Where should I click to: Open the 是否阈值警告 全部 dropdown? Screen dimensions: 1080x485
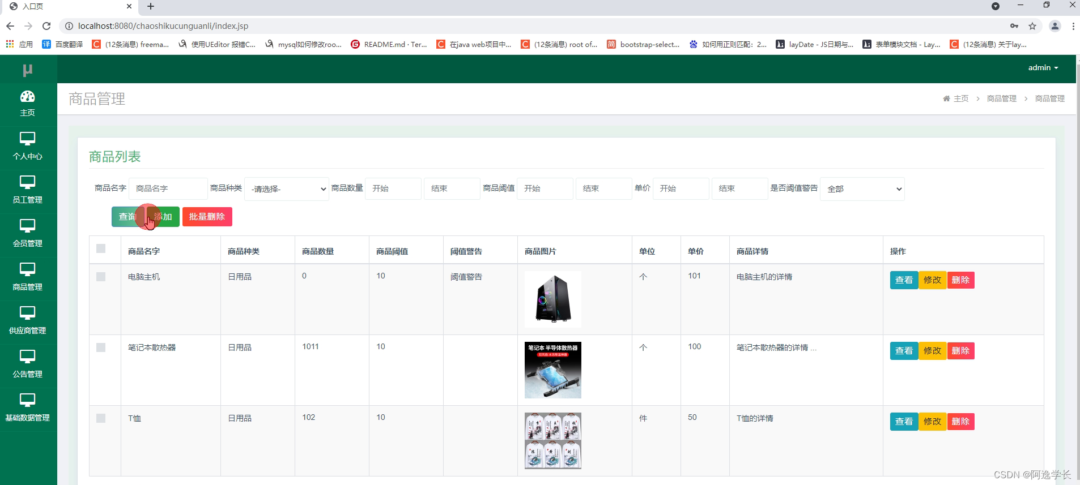coord(862,189)
